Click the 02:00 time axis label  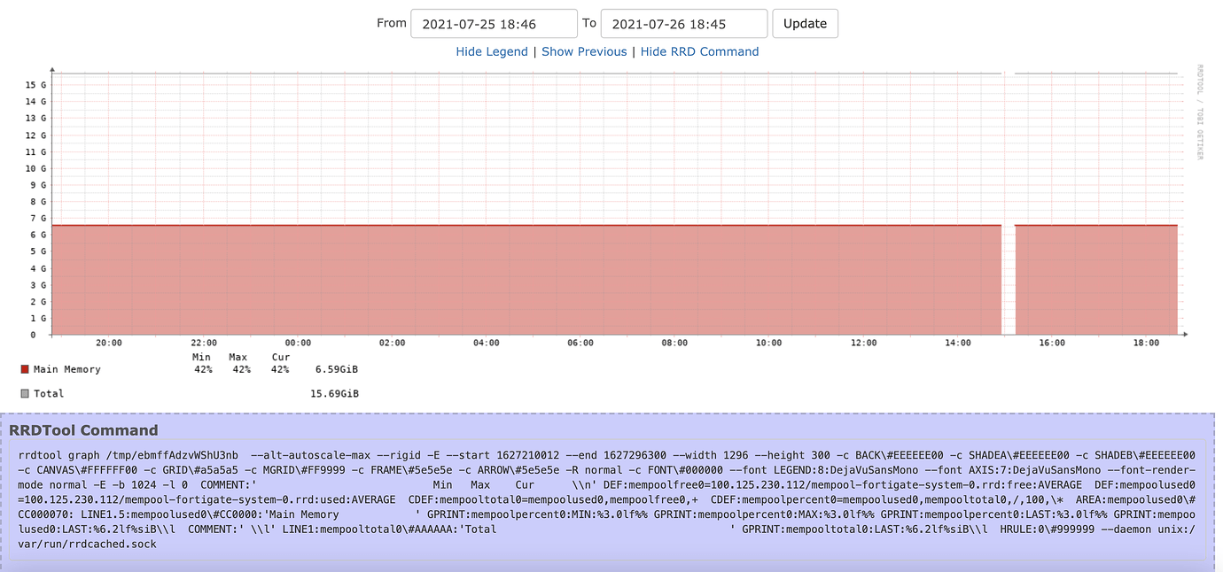coord(392,343)
